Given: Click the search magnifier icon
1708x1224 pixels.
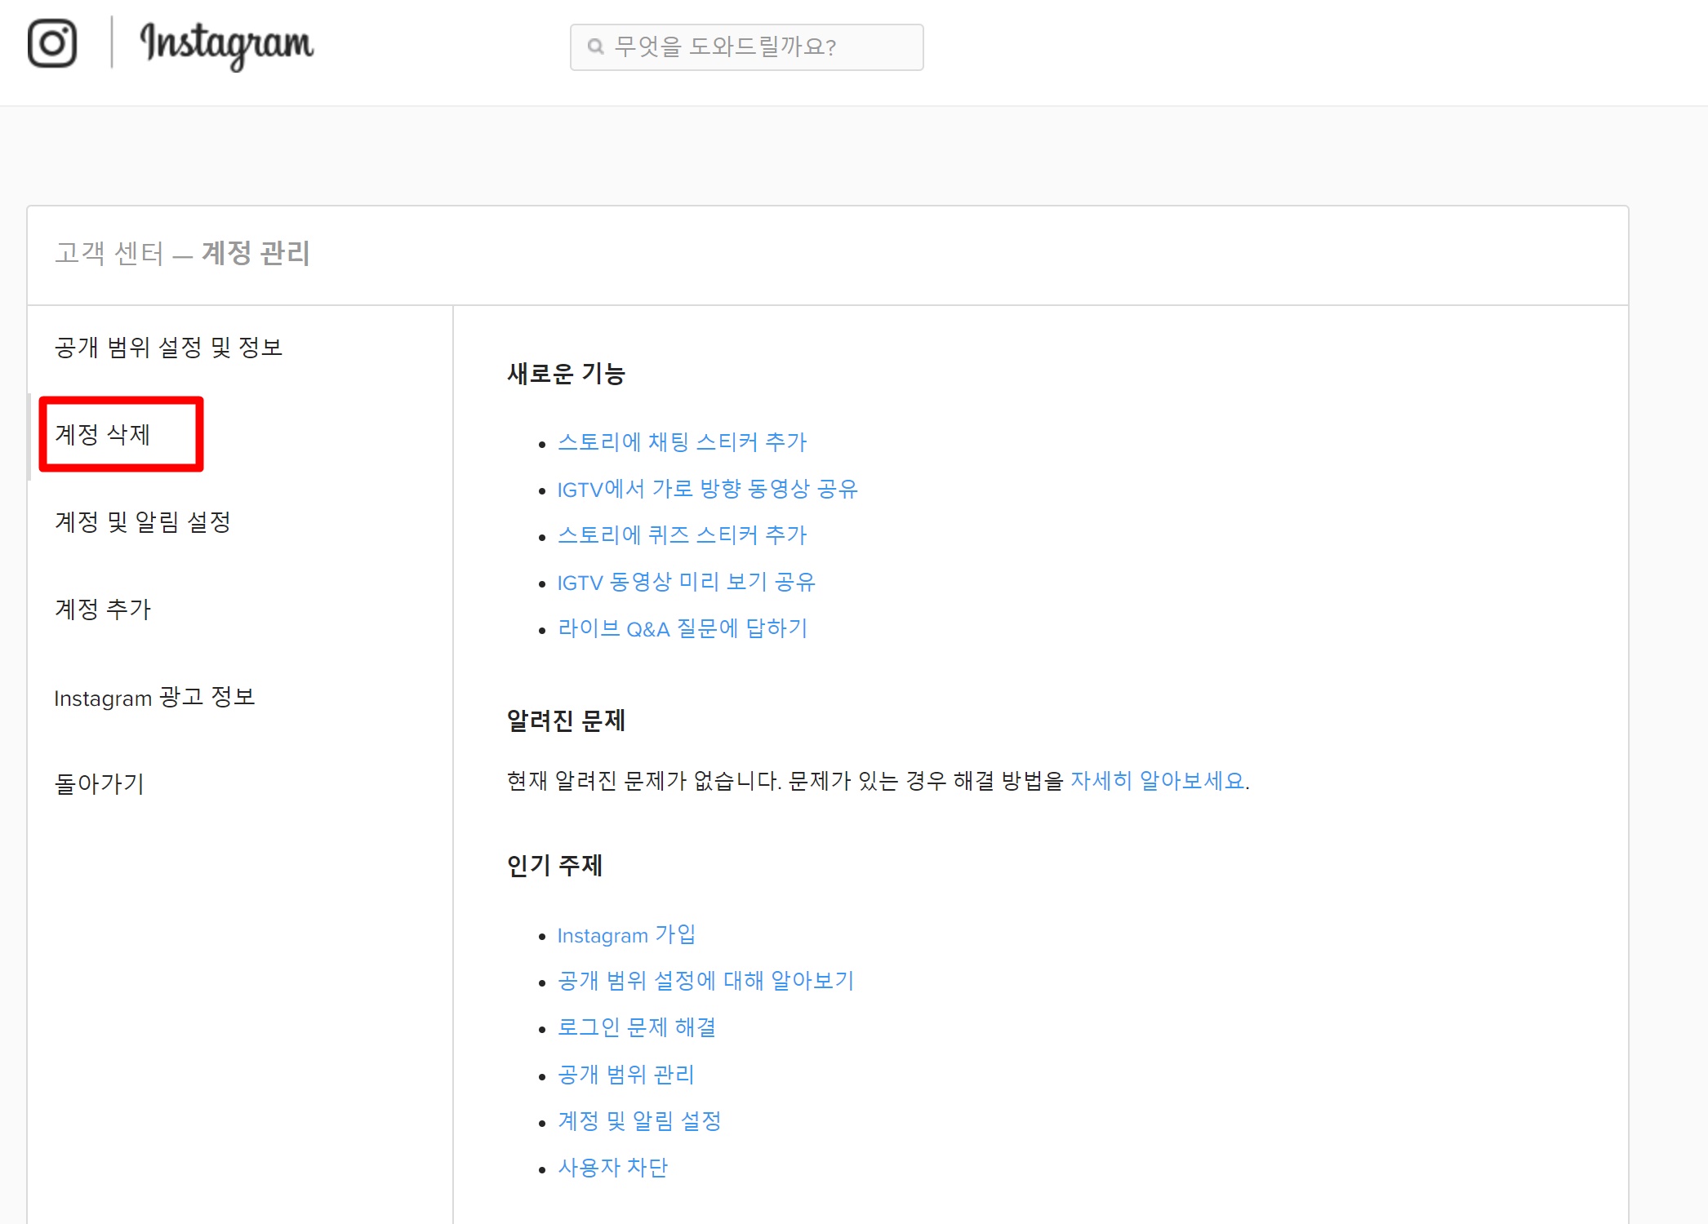Looking at the screenshot, I should (x=596, y=47).
